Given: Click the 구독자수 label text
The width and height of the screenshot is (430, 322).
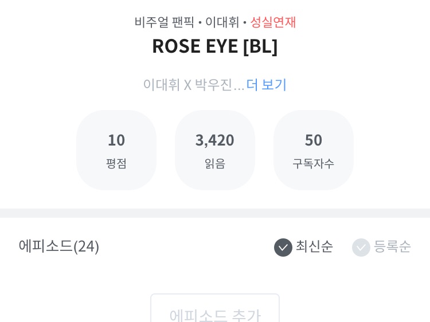Looking at the screenshot, I should [x=314, y=163].
